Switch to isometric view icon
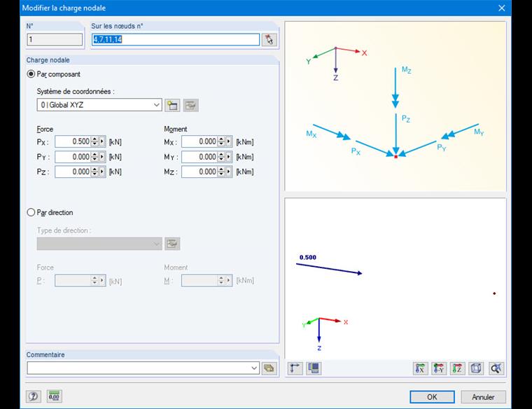Image resolution: width=532 pixels, height=409 pixels. 476,368
